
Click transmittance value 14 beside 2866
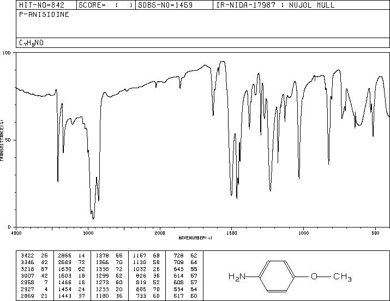pos(82,256)
